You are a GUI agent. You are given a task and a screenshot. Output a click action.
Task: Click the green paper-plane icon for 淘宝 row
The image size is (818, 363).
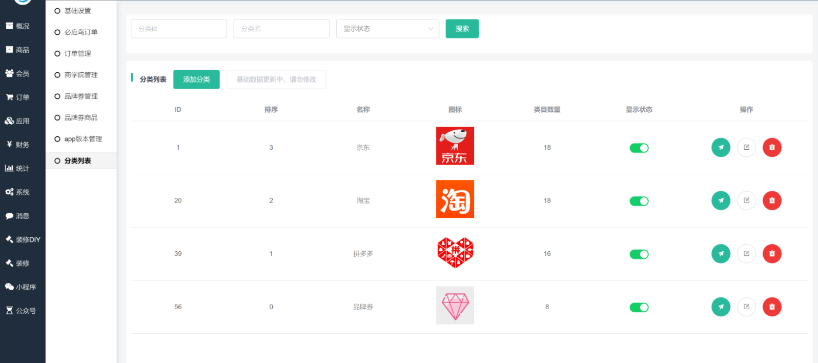[721, 200]
